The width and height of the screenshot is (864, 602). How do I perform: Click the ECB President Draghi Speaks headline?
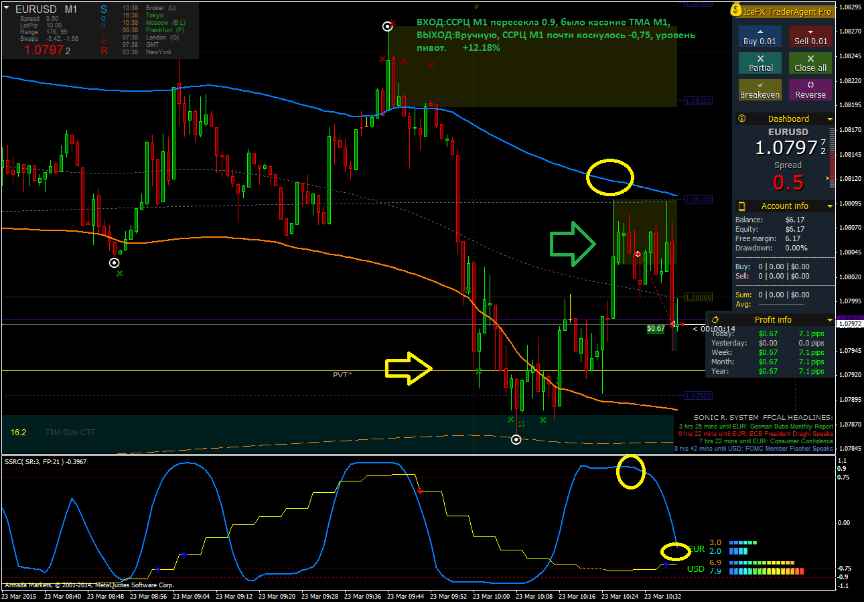pos(755,434)
